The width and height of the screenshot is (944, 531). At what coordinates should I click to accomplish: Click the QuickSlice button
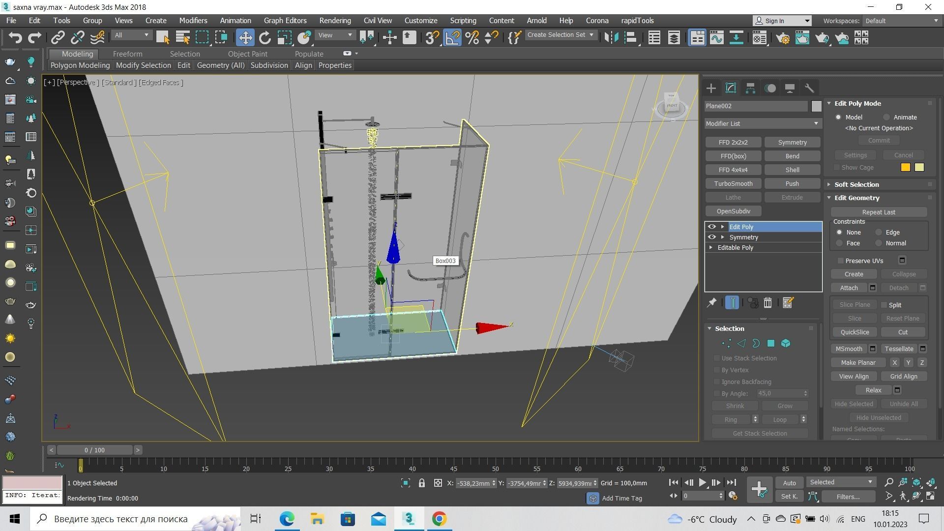[855, 332]
